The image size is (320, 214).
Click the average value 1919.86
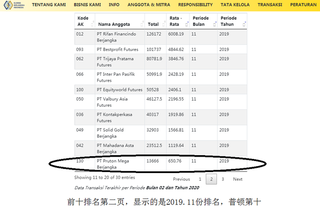pyautogui.click(x=176, y=115)
